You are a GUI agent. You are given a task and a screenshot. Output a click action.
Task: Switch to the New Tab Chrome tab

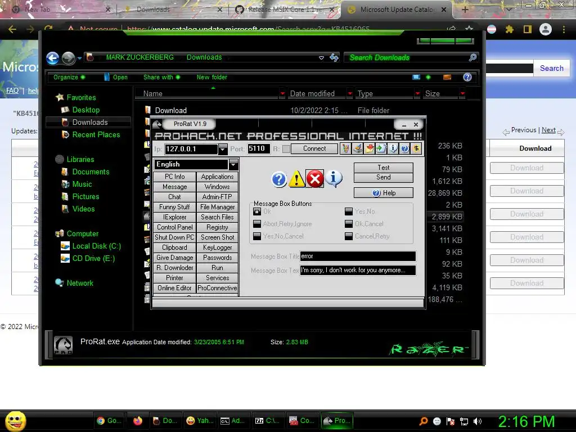pyautogui.click(x=61, y=10)
